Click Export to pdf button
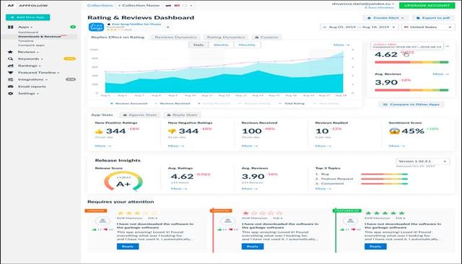Viewport: 462px width, 264px height. tap(433, 18)
